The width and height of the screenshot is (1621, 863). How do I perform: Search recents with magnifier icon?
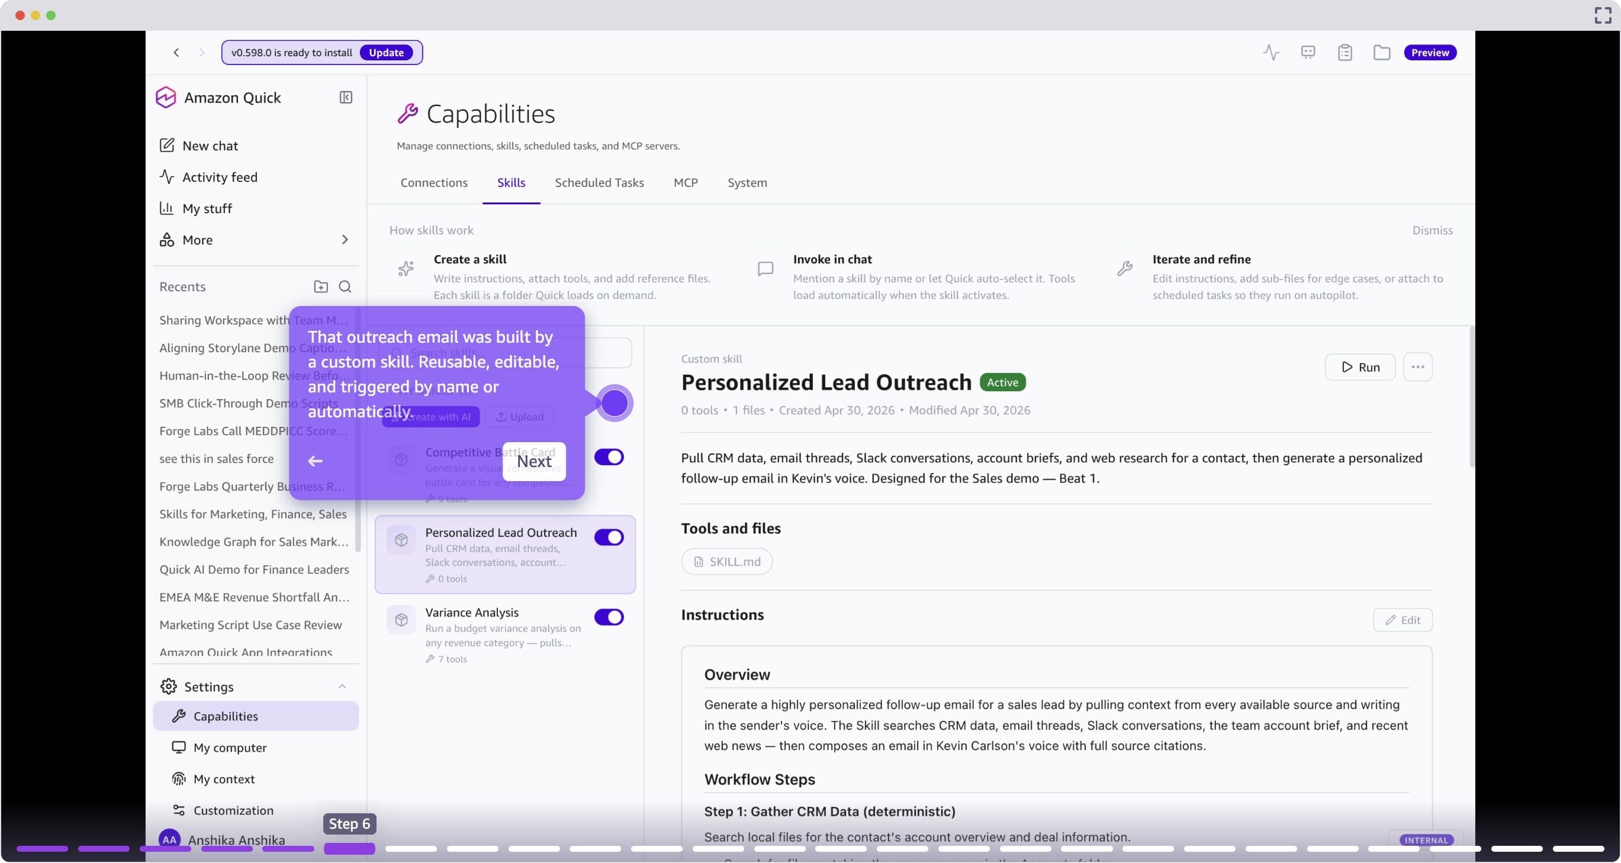345,286
